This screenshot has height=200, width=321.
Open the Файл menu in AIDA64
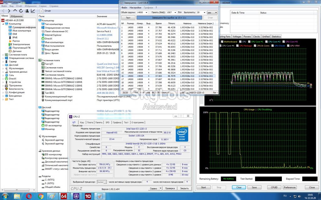coord(4,6)
